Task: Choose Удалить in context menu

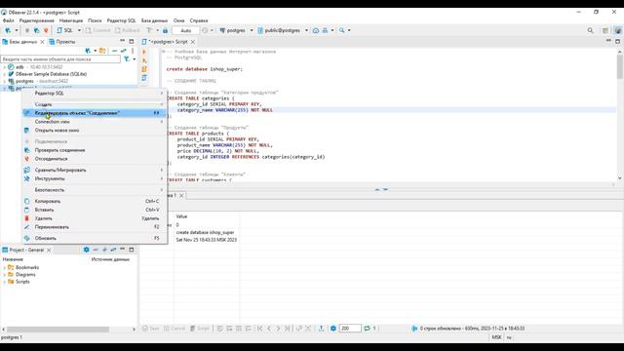Action: tap(95, 218)
